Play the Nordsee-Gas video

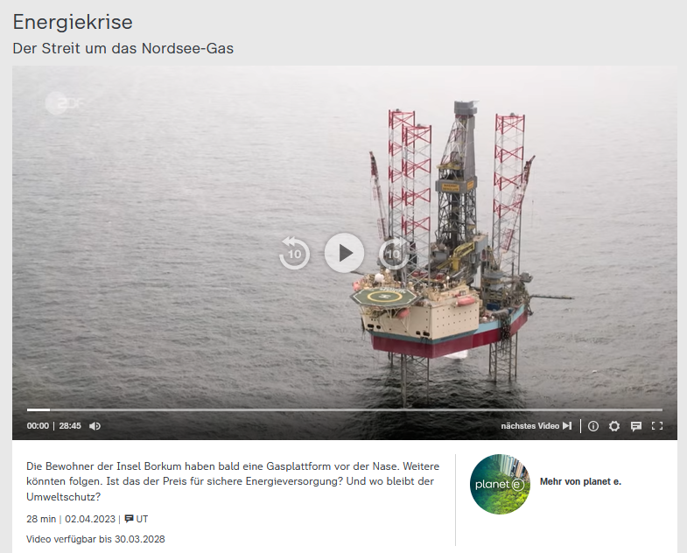344,253
